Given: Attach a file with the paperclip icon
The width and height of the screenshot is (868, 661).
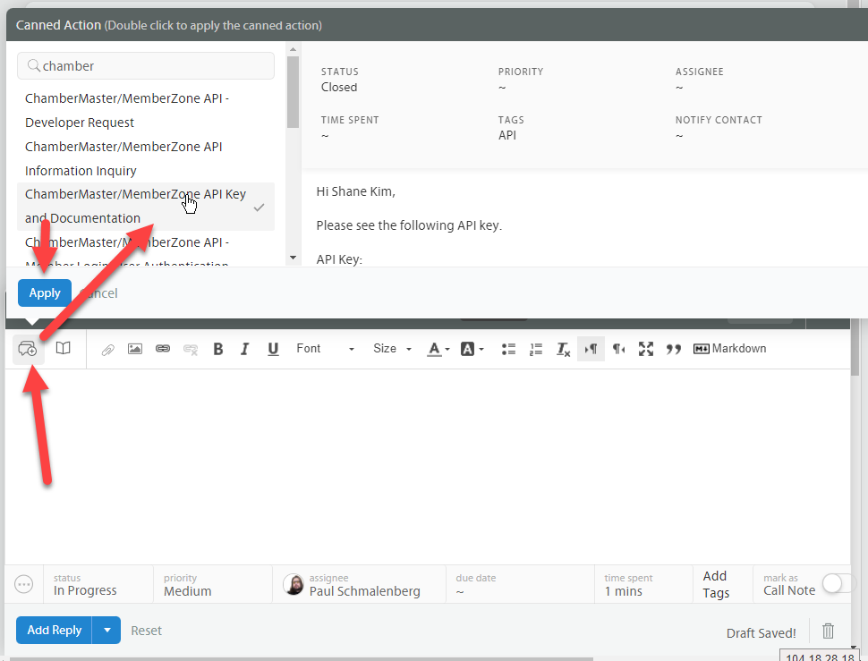Looking at the screenshot, I should click(107, 349).
